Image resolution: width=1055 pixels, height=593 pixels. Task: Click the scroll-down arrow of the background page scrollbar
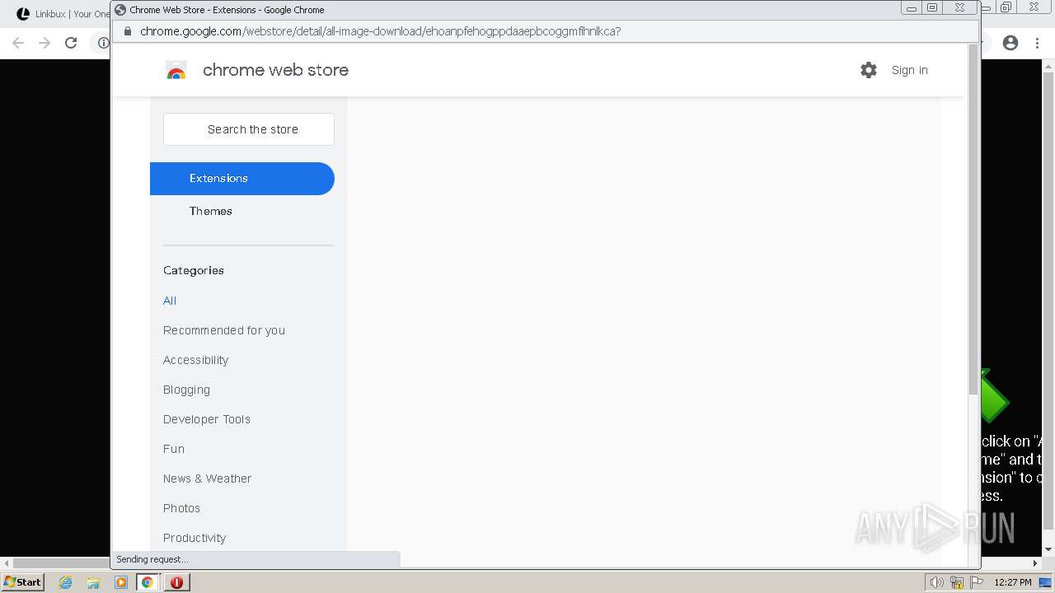1048,549
